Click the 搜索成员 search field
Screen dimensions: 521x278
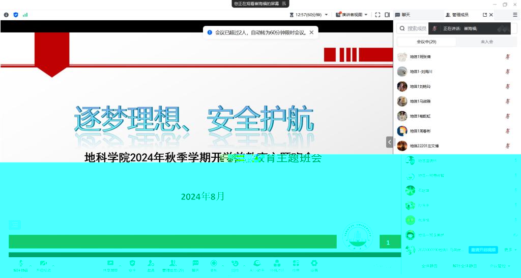click(417, 28)
